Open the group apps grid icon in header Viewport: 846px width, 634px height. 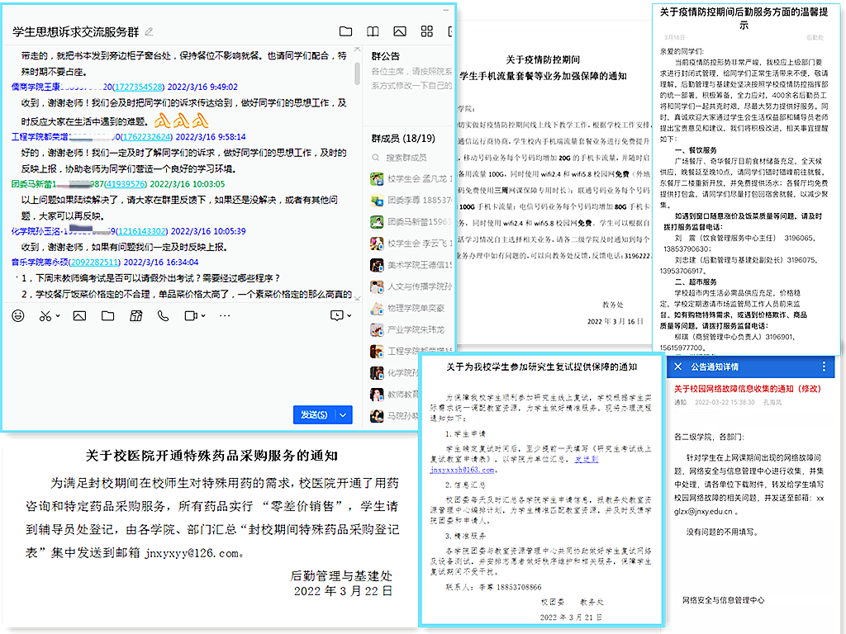(427, 31)
